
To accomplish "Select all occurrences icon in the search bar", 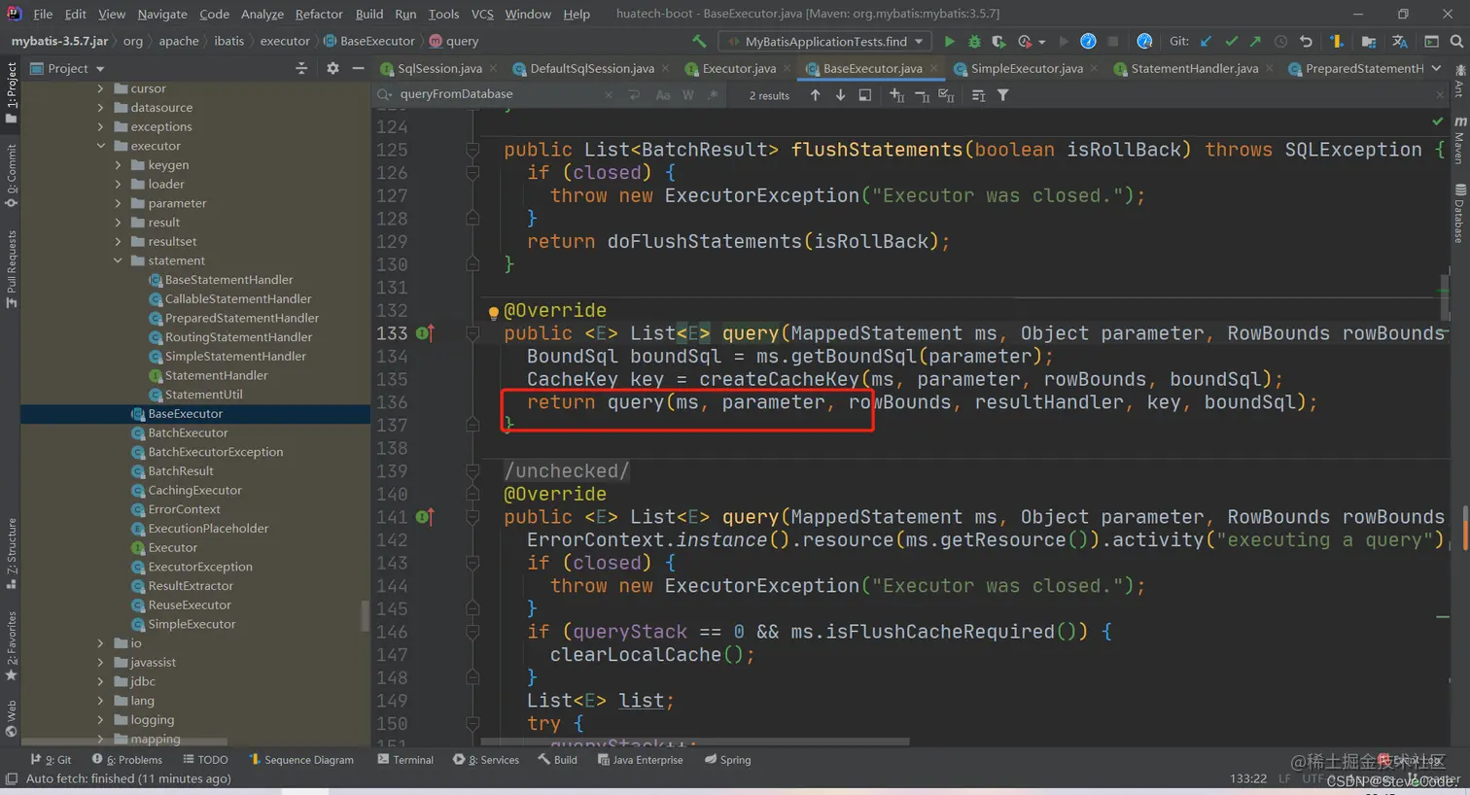I will pyautogui.click(x=946, y=95).
